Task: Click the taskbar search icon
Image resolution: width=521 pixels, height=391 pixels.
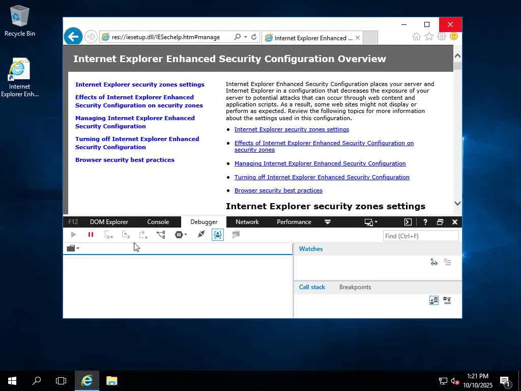Action: [37, 381]
